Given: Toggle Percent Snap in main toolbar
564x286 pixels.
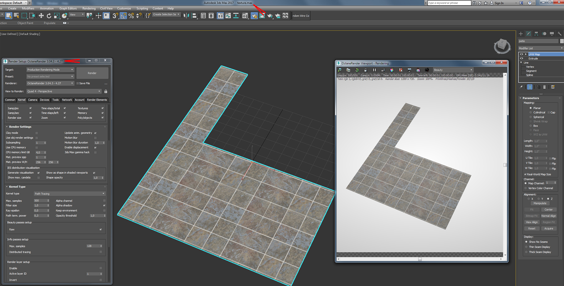Looking at the screenshot, I should coord(131,16).
